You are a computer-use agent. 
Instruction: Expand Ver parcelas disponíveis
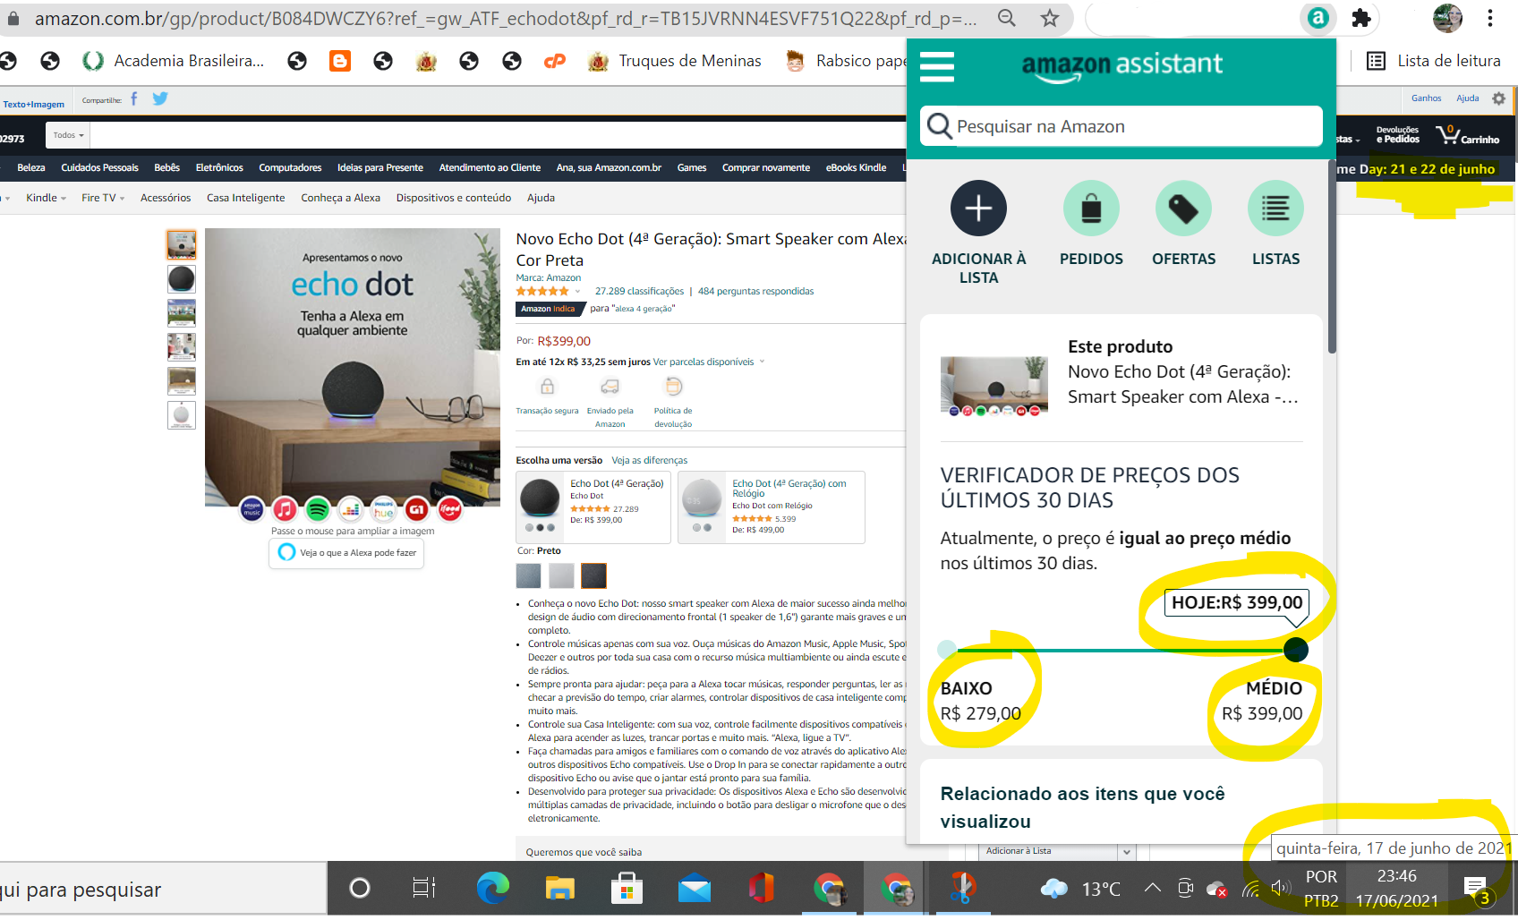[x=709, y=362]
